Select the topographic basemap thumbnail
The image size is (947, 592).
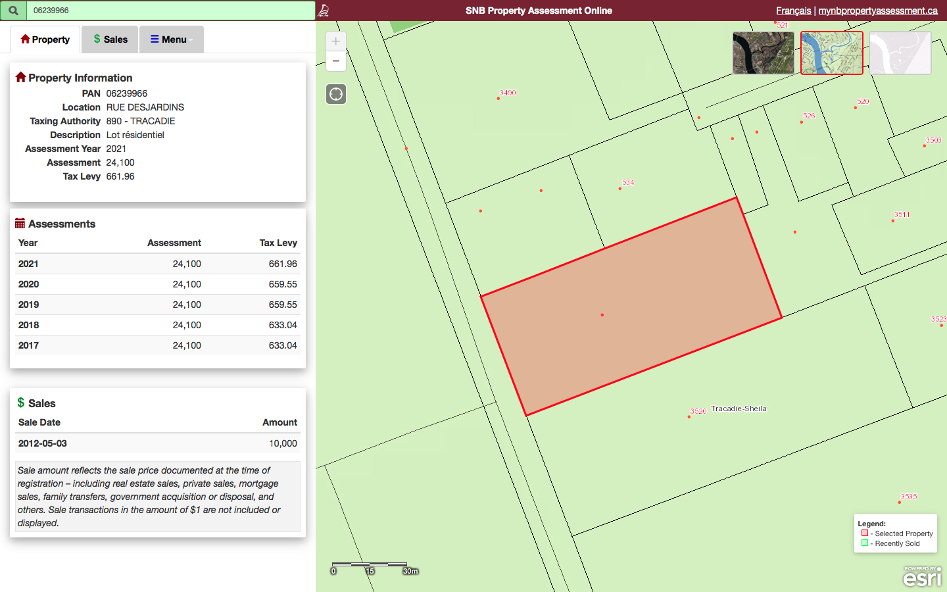pos(832,53)
